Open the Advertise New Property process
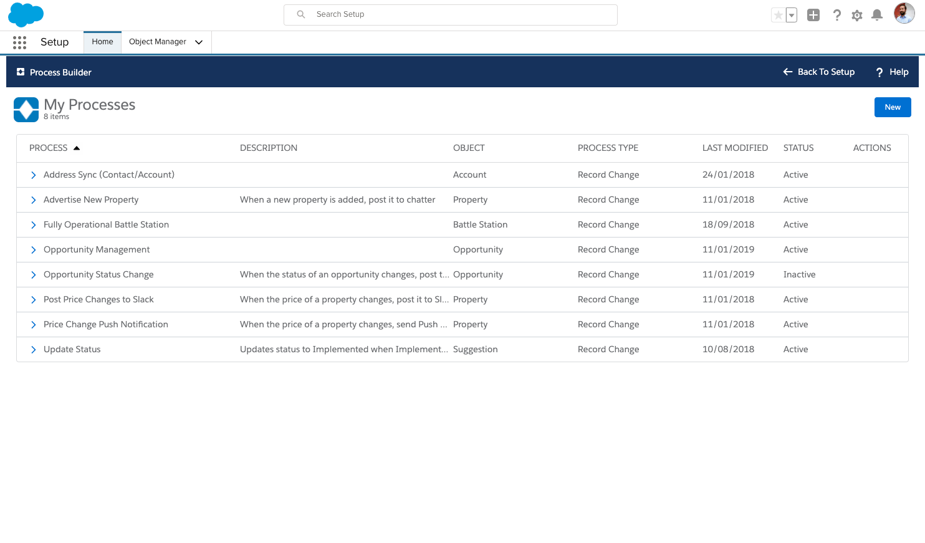 pos(91,199)
